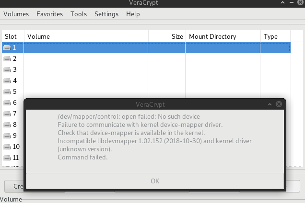Click OK in the error dialog
Screen dimensions: 305x203
coord(155,181)
